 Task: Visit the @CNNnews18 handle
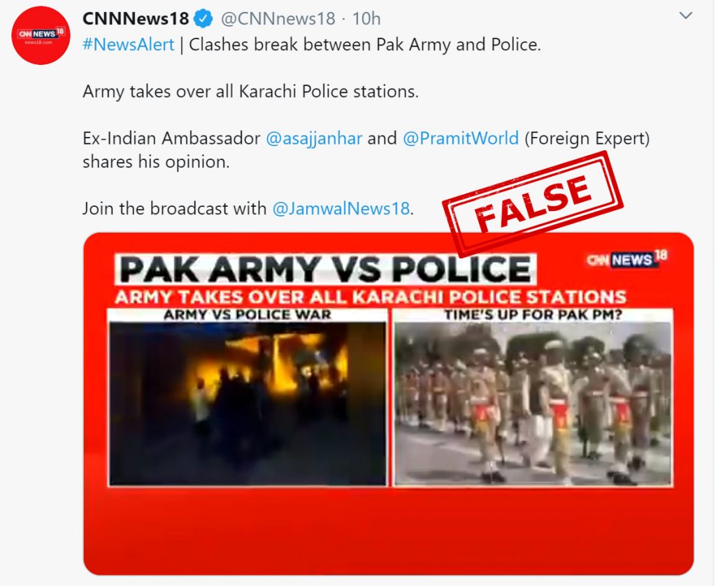[278, 19]
